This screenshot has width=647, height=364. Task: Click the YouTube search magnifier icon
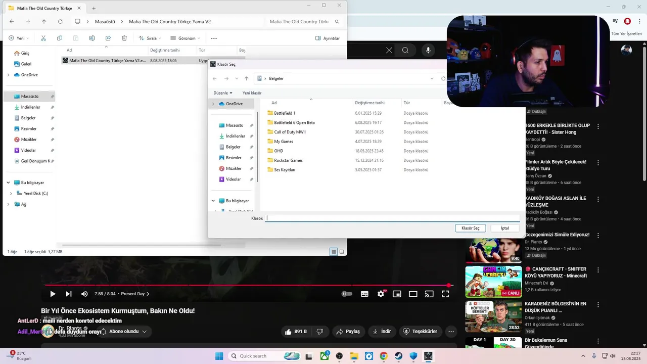tap(405, 50)
